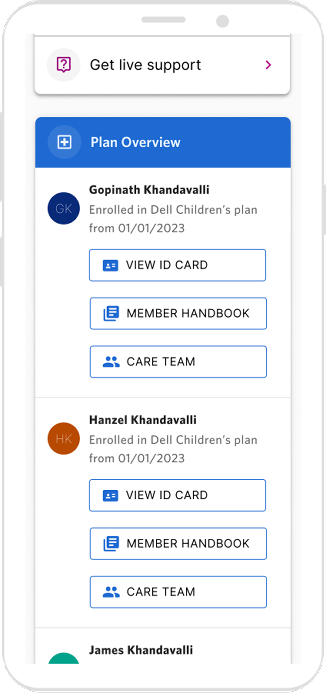326x693 pixels.
Task: Select the people icon on Gopinath's Care Team button
Action: point(112,361)
